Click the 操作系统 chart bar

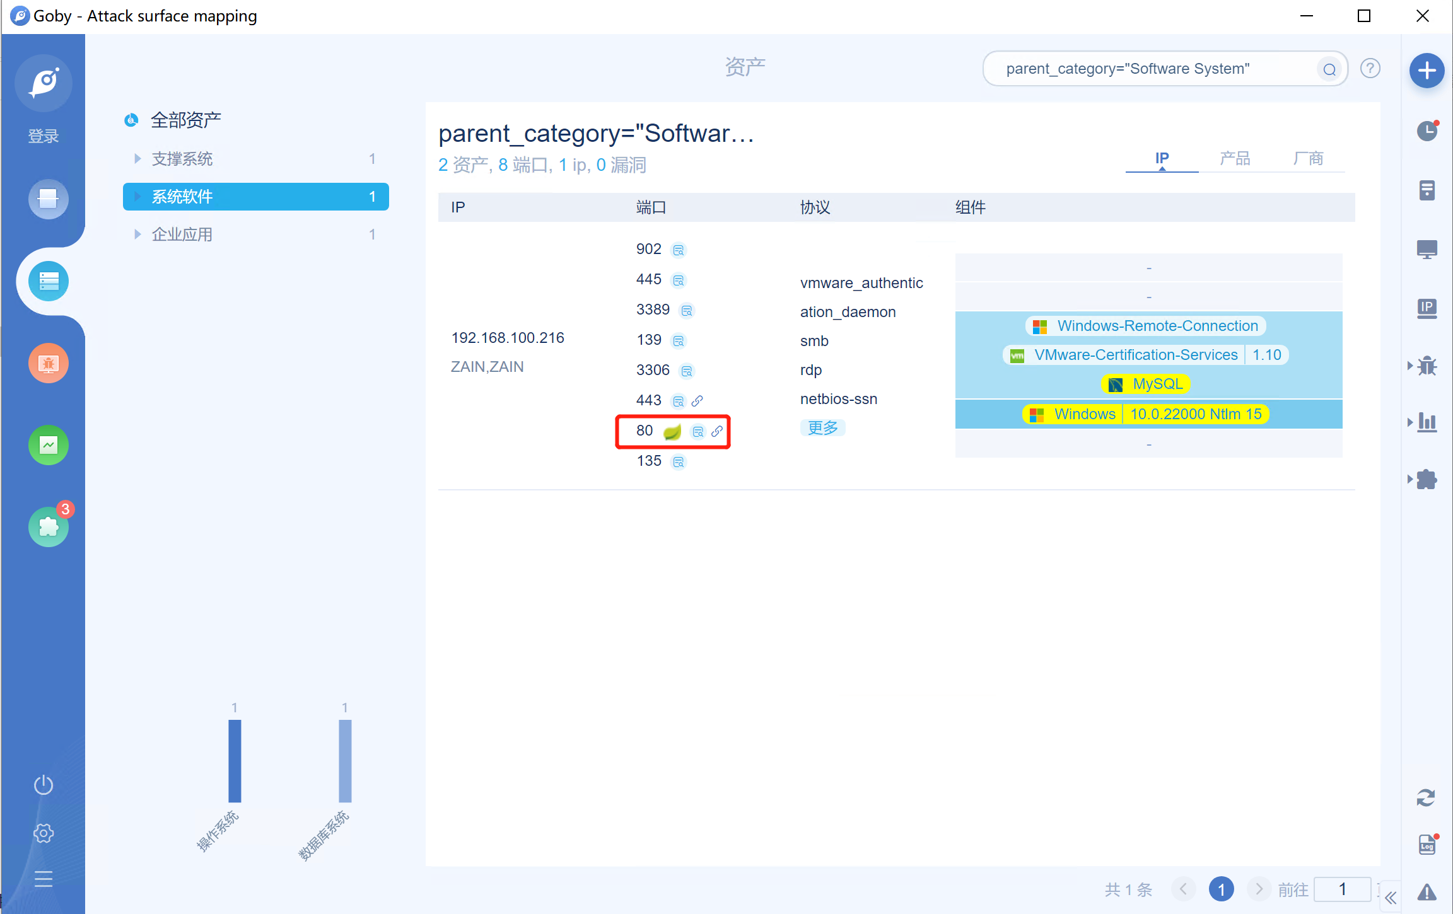[235, 761]
